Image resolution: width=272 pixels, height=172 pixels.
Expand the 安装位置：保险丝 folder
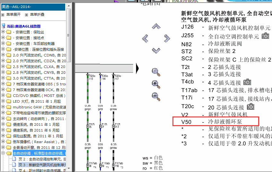click(x=3, y=32)
